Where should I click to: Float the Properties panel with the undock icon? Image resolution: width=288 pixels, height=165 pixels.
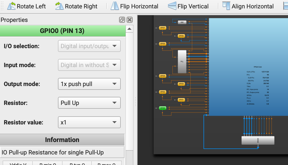[x=122, y=20]
